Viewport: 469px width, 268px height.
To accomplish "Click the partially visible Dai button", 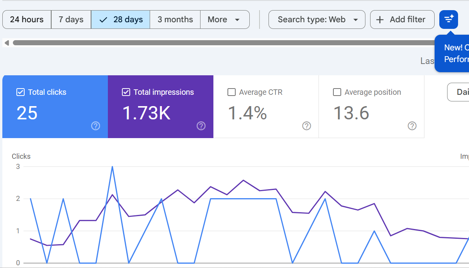I will pyautogui.click(x=458, y=92).
